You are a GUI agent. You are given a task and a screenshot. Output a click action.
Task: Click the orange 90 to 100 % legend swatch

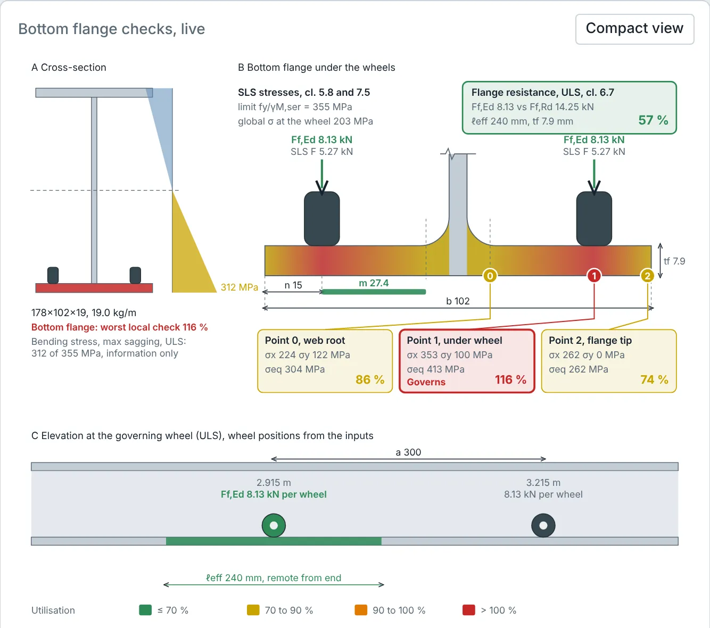point(361,610)
